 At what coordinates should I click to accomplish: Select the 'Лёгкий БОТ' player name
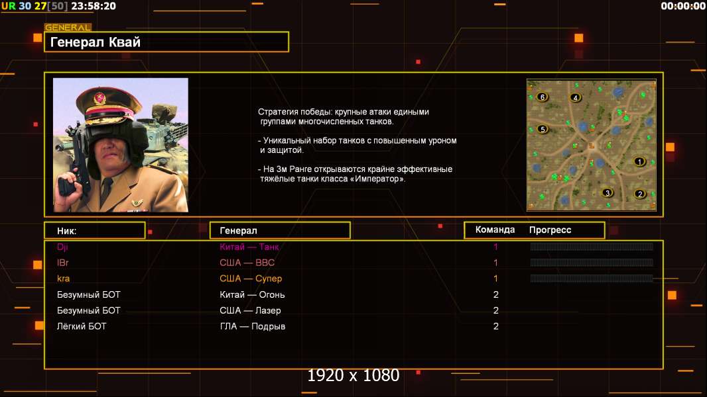tap(82, 326)
